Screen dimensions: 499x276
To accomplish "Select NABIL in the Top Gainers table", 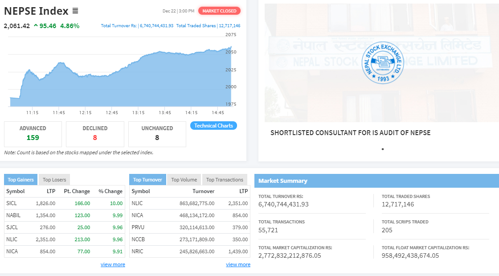I will [x=13, y=215].
